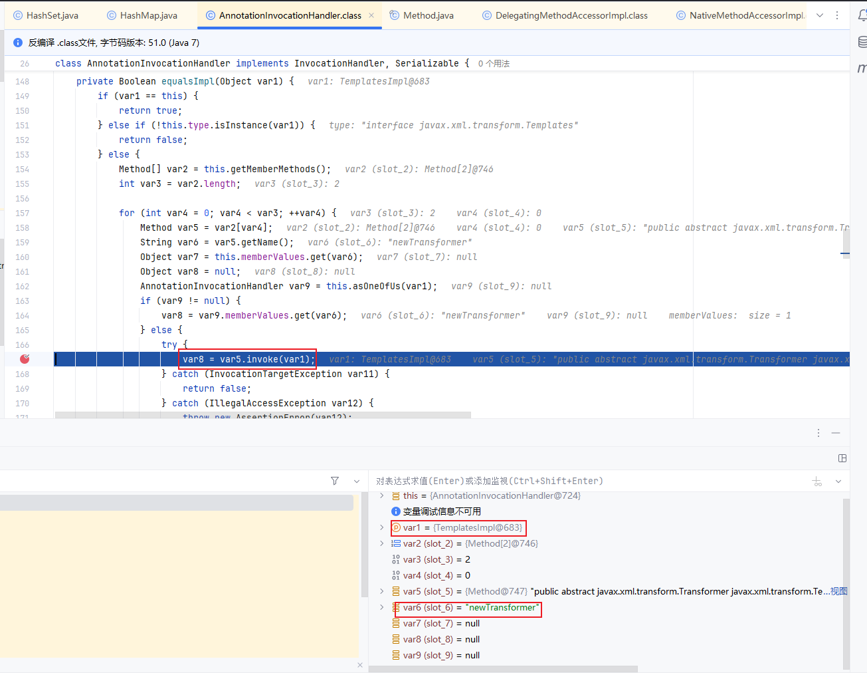
Task: Click the frames panel vertical scrollbar
Action: 364,545
